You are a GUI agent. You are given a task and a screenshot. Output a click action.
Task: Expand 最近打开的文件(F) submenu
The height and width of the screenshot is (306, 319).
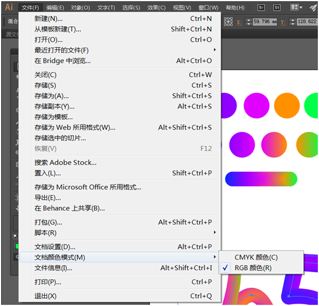pos(120,50)
